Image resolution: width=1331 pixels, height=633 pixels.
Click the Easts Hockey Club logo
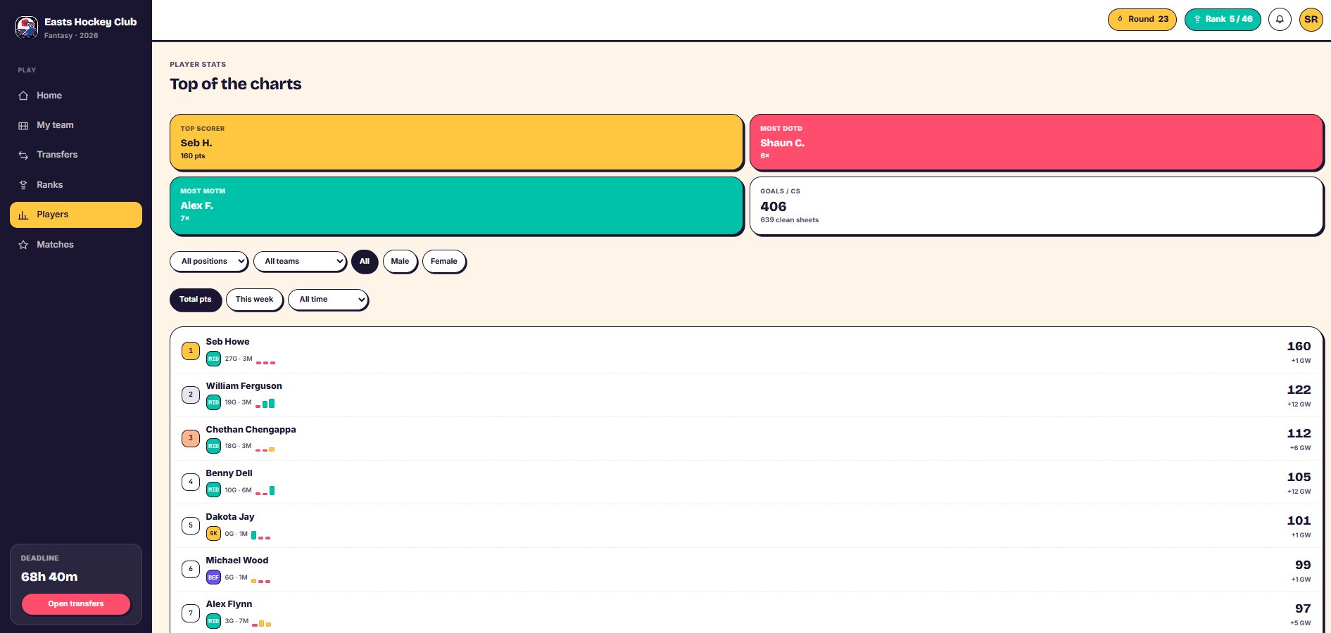tap(27, 27)
